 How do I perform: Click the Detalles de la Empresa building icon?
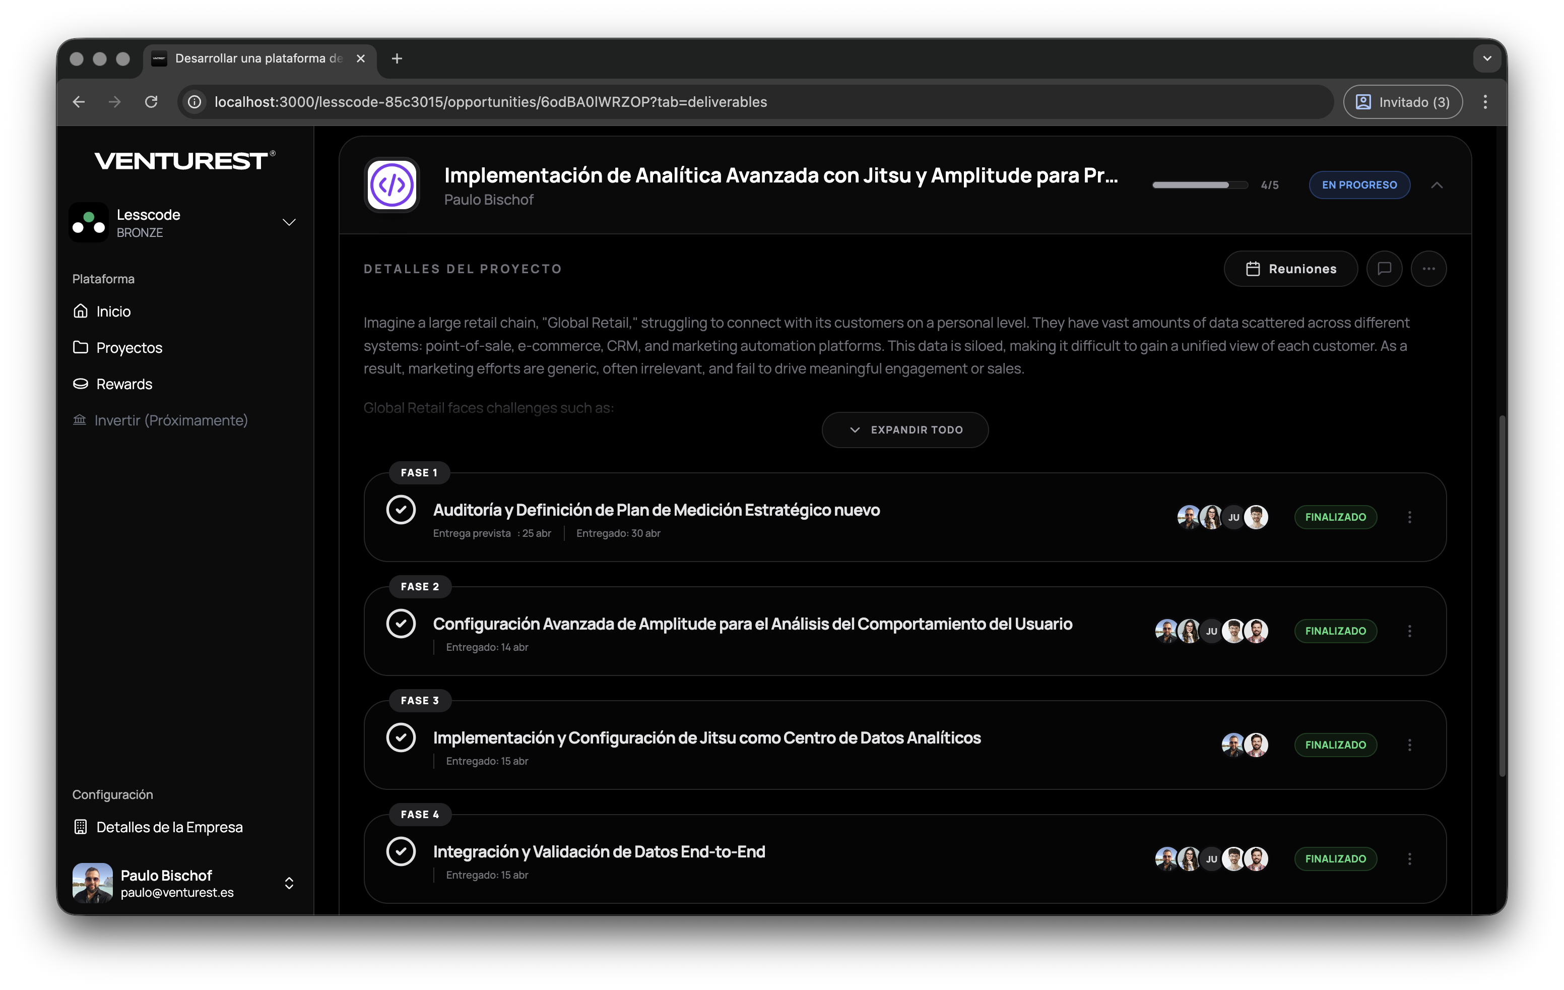81,827
